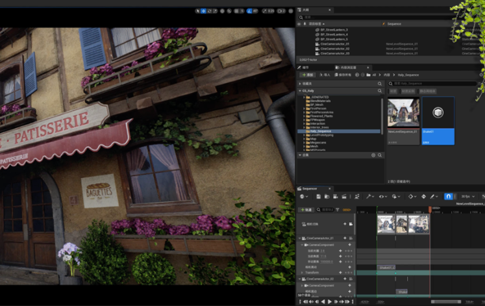Add a track to CineCameraActor_01
This screenshot has height=306, width=485.
[345, 238]
